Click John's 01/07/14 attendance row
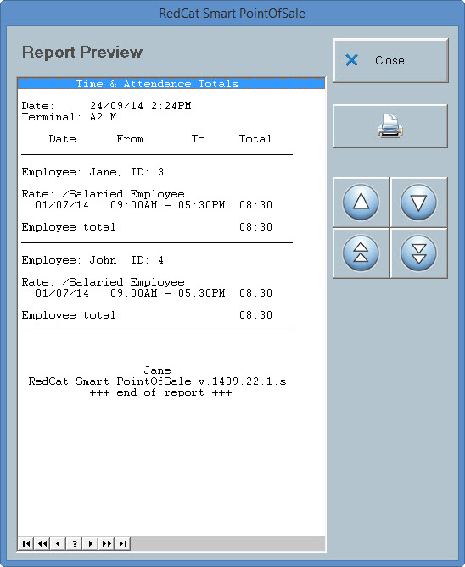The height and width of the screenshot is (567, 465). [x=154, y=293]
